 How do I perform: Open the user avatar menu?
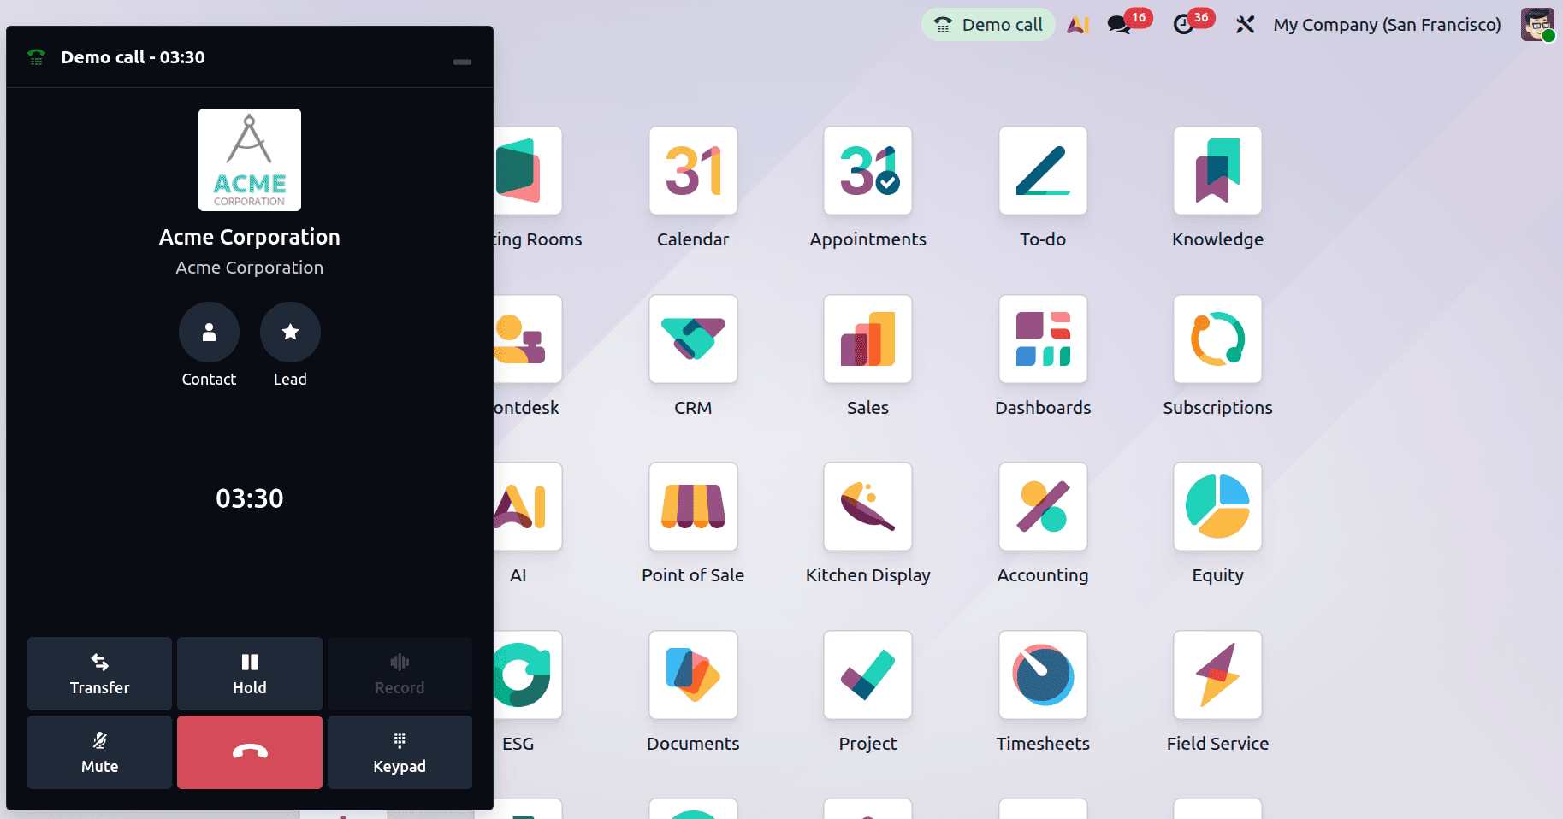pos(1536,25)
